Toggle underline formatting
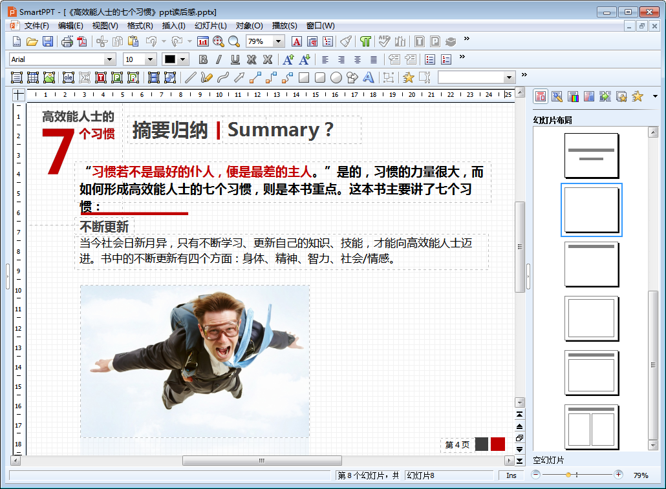Viewport: 666px width, 489px height. tap(235, 59)
